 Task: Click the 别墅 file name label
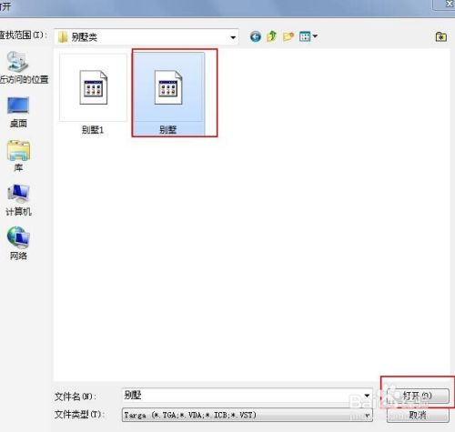(x=168, y=130)
